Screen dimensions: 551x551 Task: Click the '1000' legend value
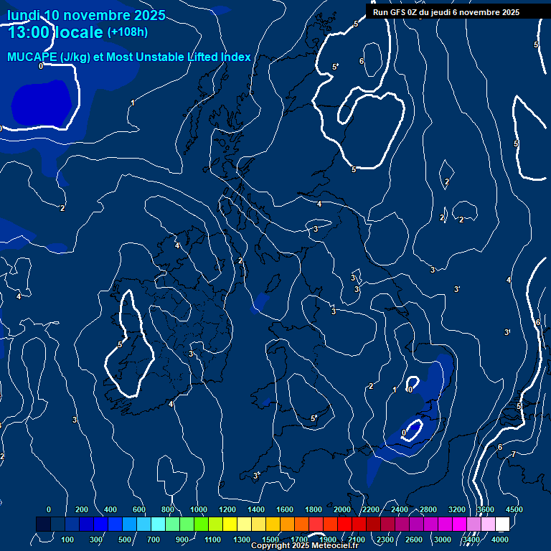[199, 509]
